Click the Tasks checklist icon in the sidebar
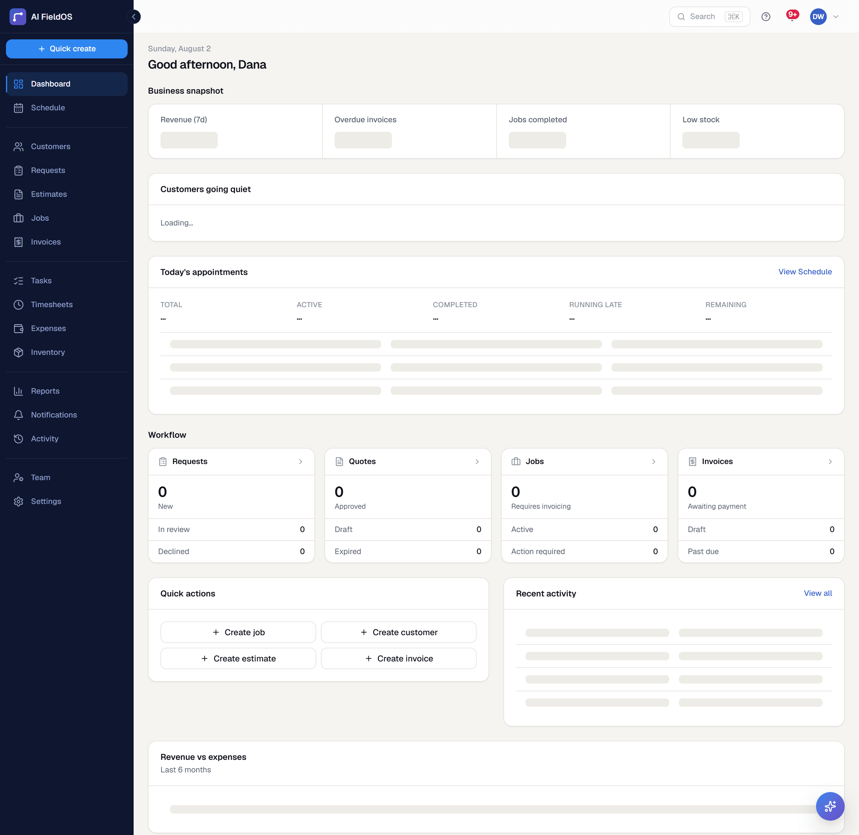 pos(18,281)
